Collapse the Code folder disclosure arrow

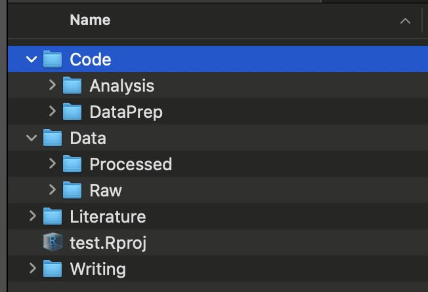point(31,60)
